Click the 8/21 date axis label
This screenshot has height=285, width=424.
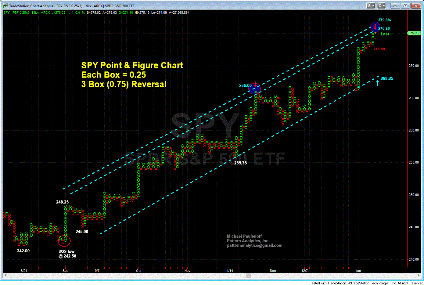pos(24,271)
